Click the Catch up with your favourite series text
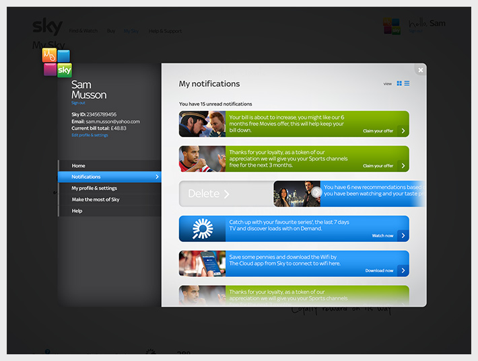 [289, 225]
